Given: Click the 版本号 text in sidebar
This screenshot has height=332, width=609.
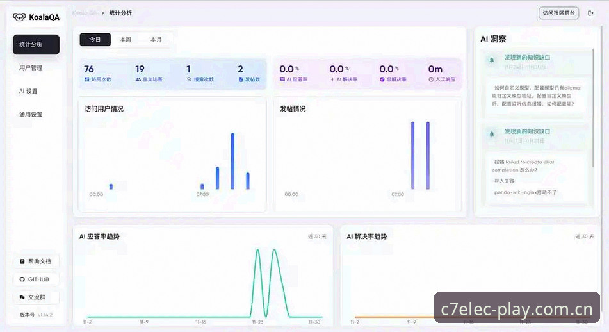Looking at the screenshot, I should pyautogui.click(x=27, y=315).
